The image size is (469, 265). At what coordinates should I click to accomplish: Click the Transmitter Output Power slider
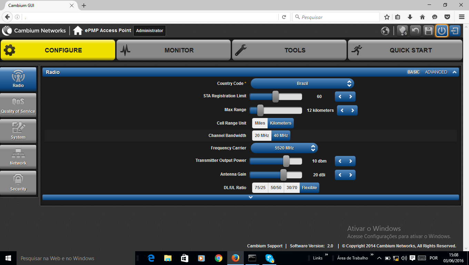pos(276,161)
